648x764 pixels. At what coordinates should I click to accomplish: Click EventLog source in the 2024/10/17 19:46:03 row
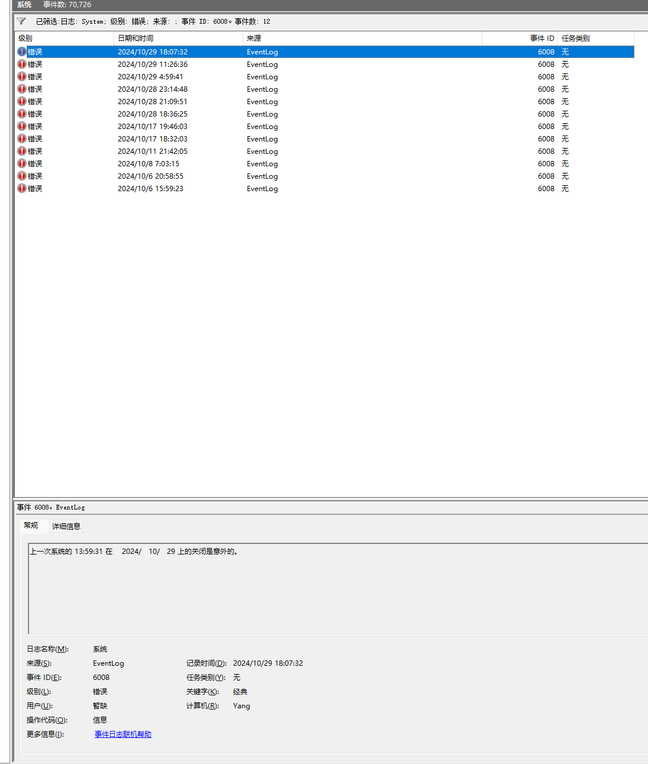click(262, 127)
